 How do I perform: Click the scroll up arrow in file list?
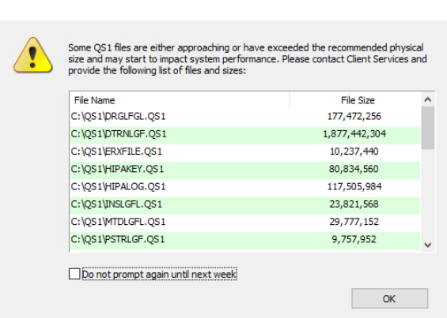[x=427, y=99]
